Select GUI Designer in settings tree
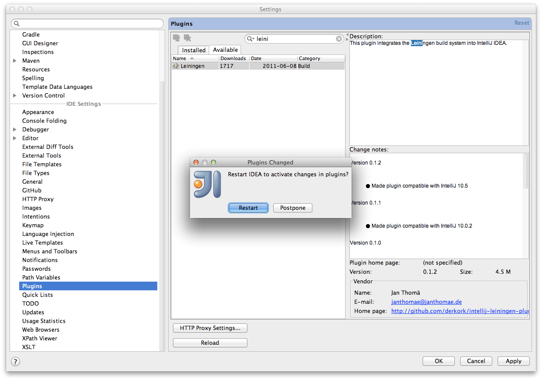Screen dimensions: 542x380 point(40,43)
